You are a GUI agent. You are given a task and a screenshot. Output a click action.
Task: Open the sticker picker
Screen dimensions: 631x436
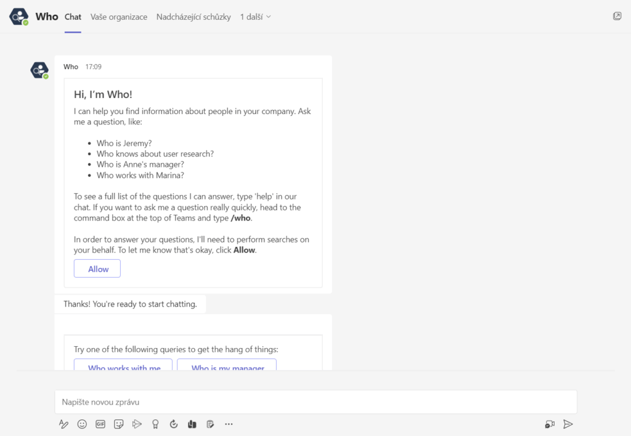[x=119, y=424]
